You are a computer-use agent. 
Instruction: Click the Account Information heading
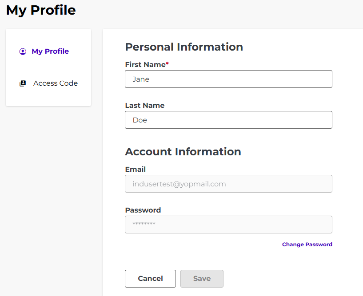click(183, 152)
